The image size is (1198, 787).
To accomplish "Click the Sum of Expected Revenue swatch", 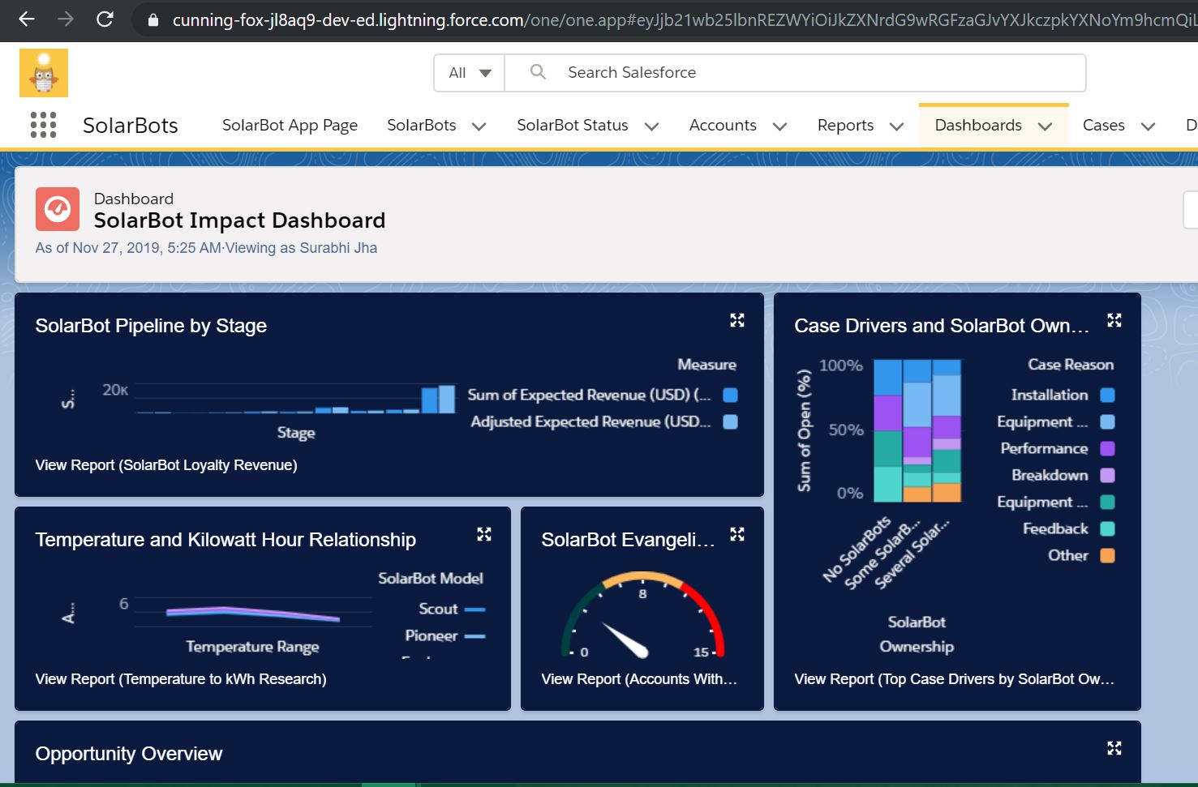I will click(730, 395).
